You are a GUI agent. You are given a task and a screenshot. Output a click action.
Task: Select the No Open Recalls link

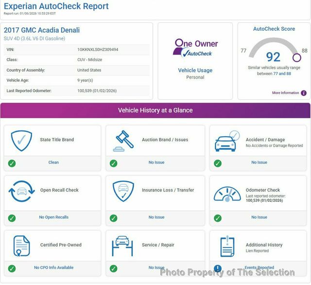pos(53,217)
